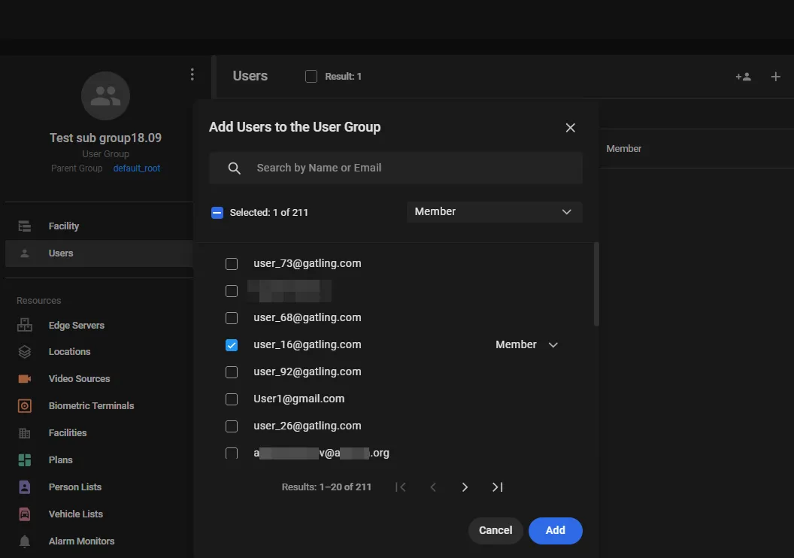Image resolution: width=794 pixels, height=558 pixels.
Task: Toggle the Selected 1 of 211 checkbox
Action: (217, 213)
